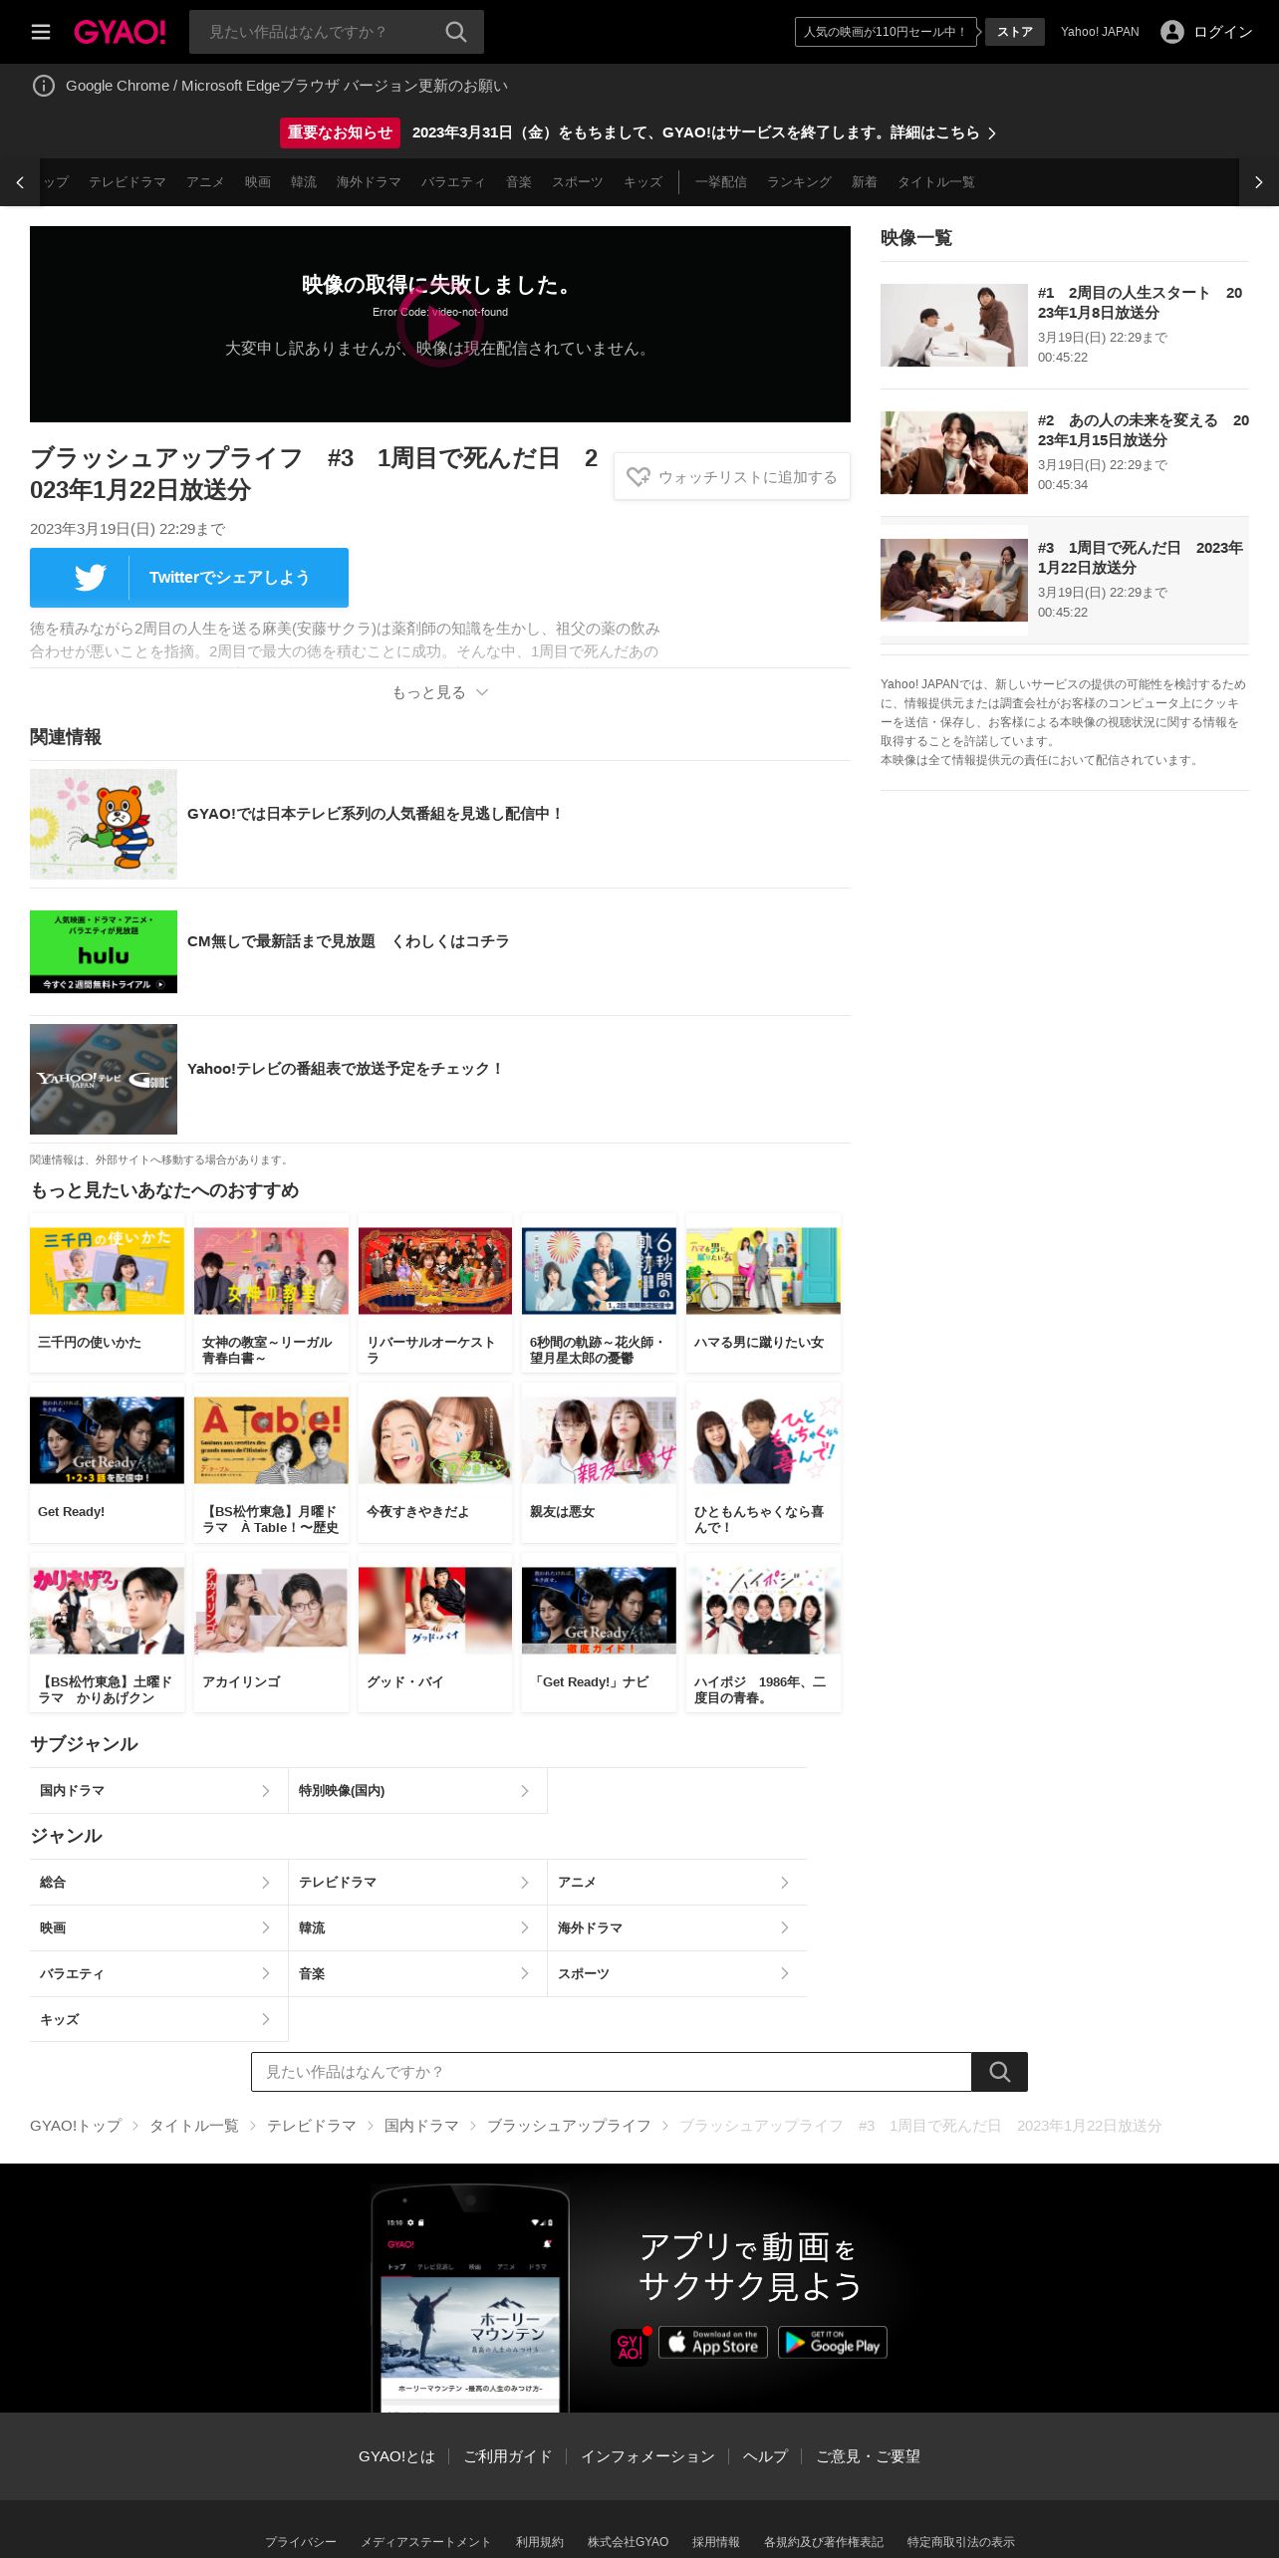Click the header search magnifier icon
Screen dimensions: 1279x2558
click(x=456, y=32)
